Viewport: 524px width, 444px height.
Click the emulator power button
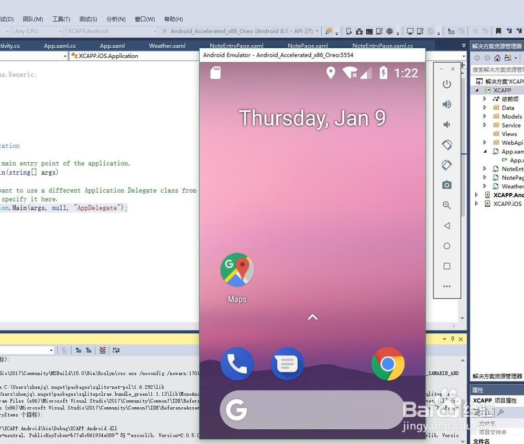(447, 84)
